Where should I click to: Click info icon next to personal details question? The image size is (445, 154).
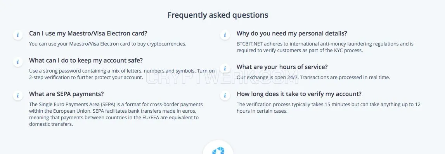225,35
